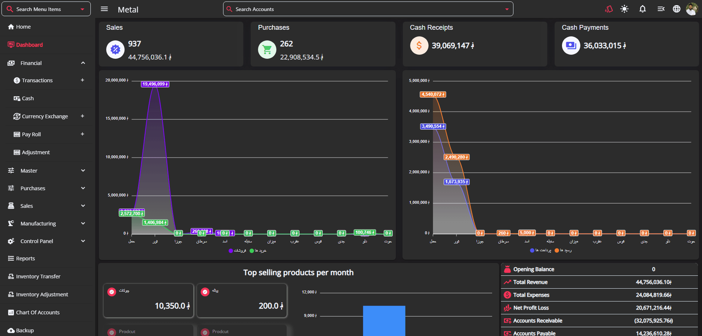The width and height of the screenshot is (702, 336).
Task: Open the Pay Roll icon
Action: pos(17,134)
